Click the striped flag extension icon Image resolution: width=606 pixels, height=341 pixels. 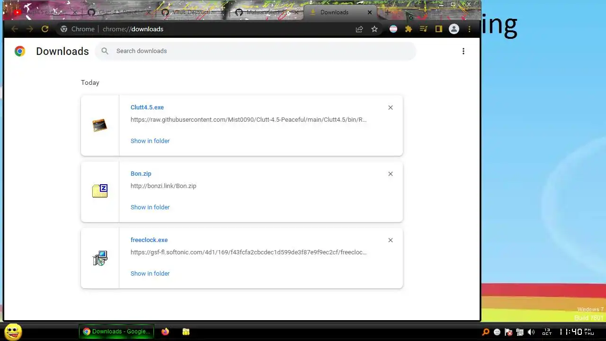tap(393, 29)
